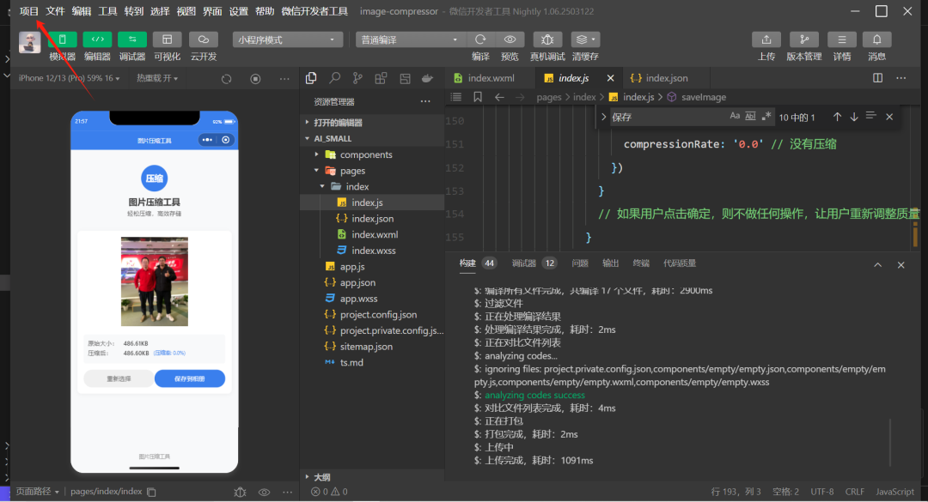Click the photo thumbnail in the simulator
This screenshot has width=928, height=502.
tap(155, 281)
